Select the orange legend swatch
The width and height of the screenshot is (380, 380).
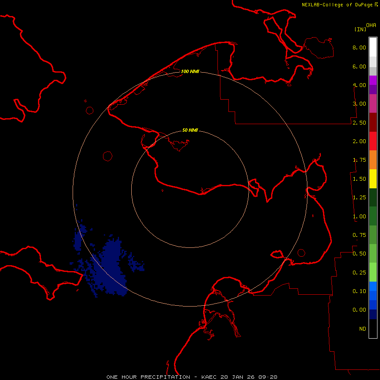pyautogui.click(x=373, y=160)
